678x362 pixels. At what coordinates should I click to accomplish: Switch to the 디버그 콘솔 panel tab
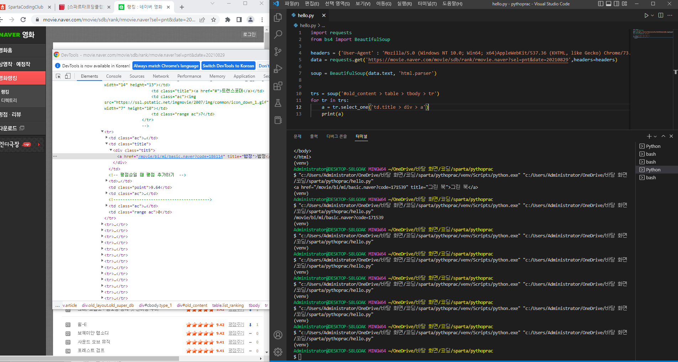[337, 136]
